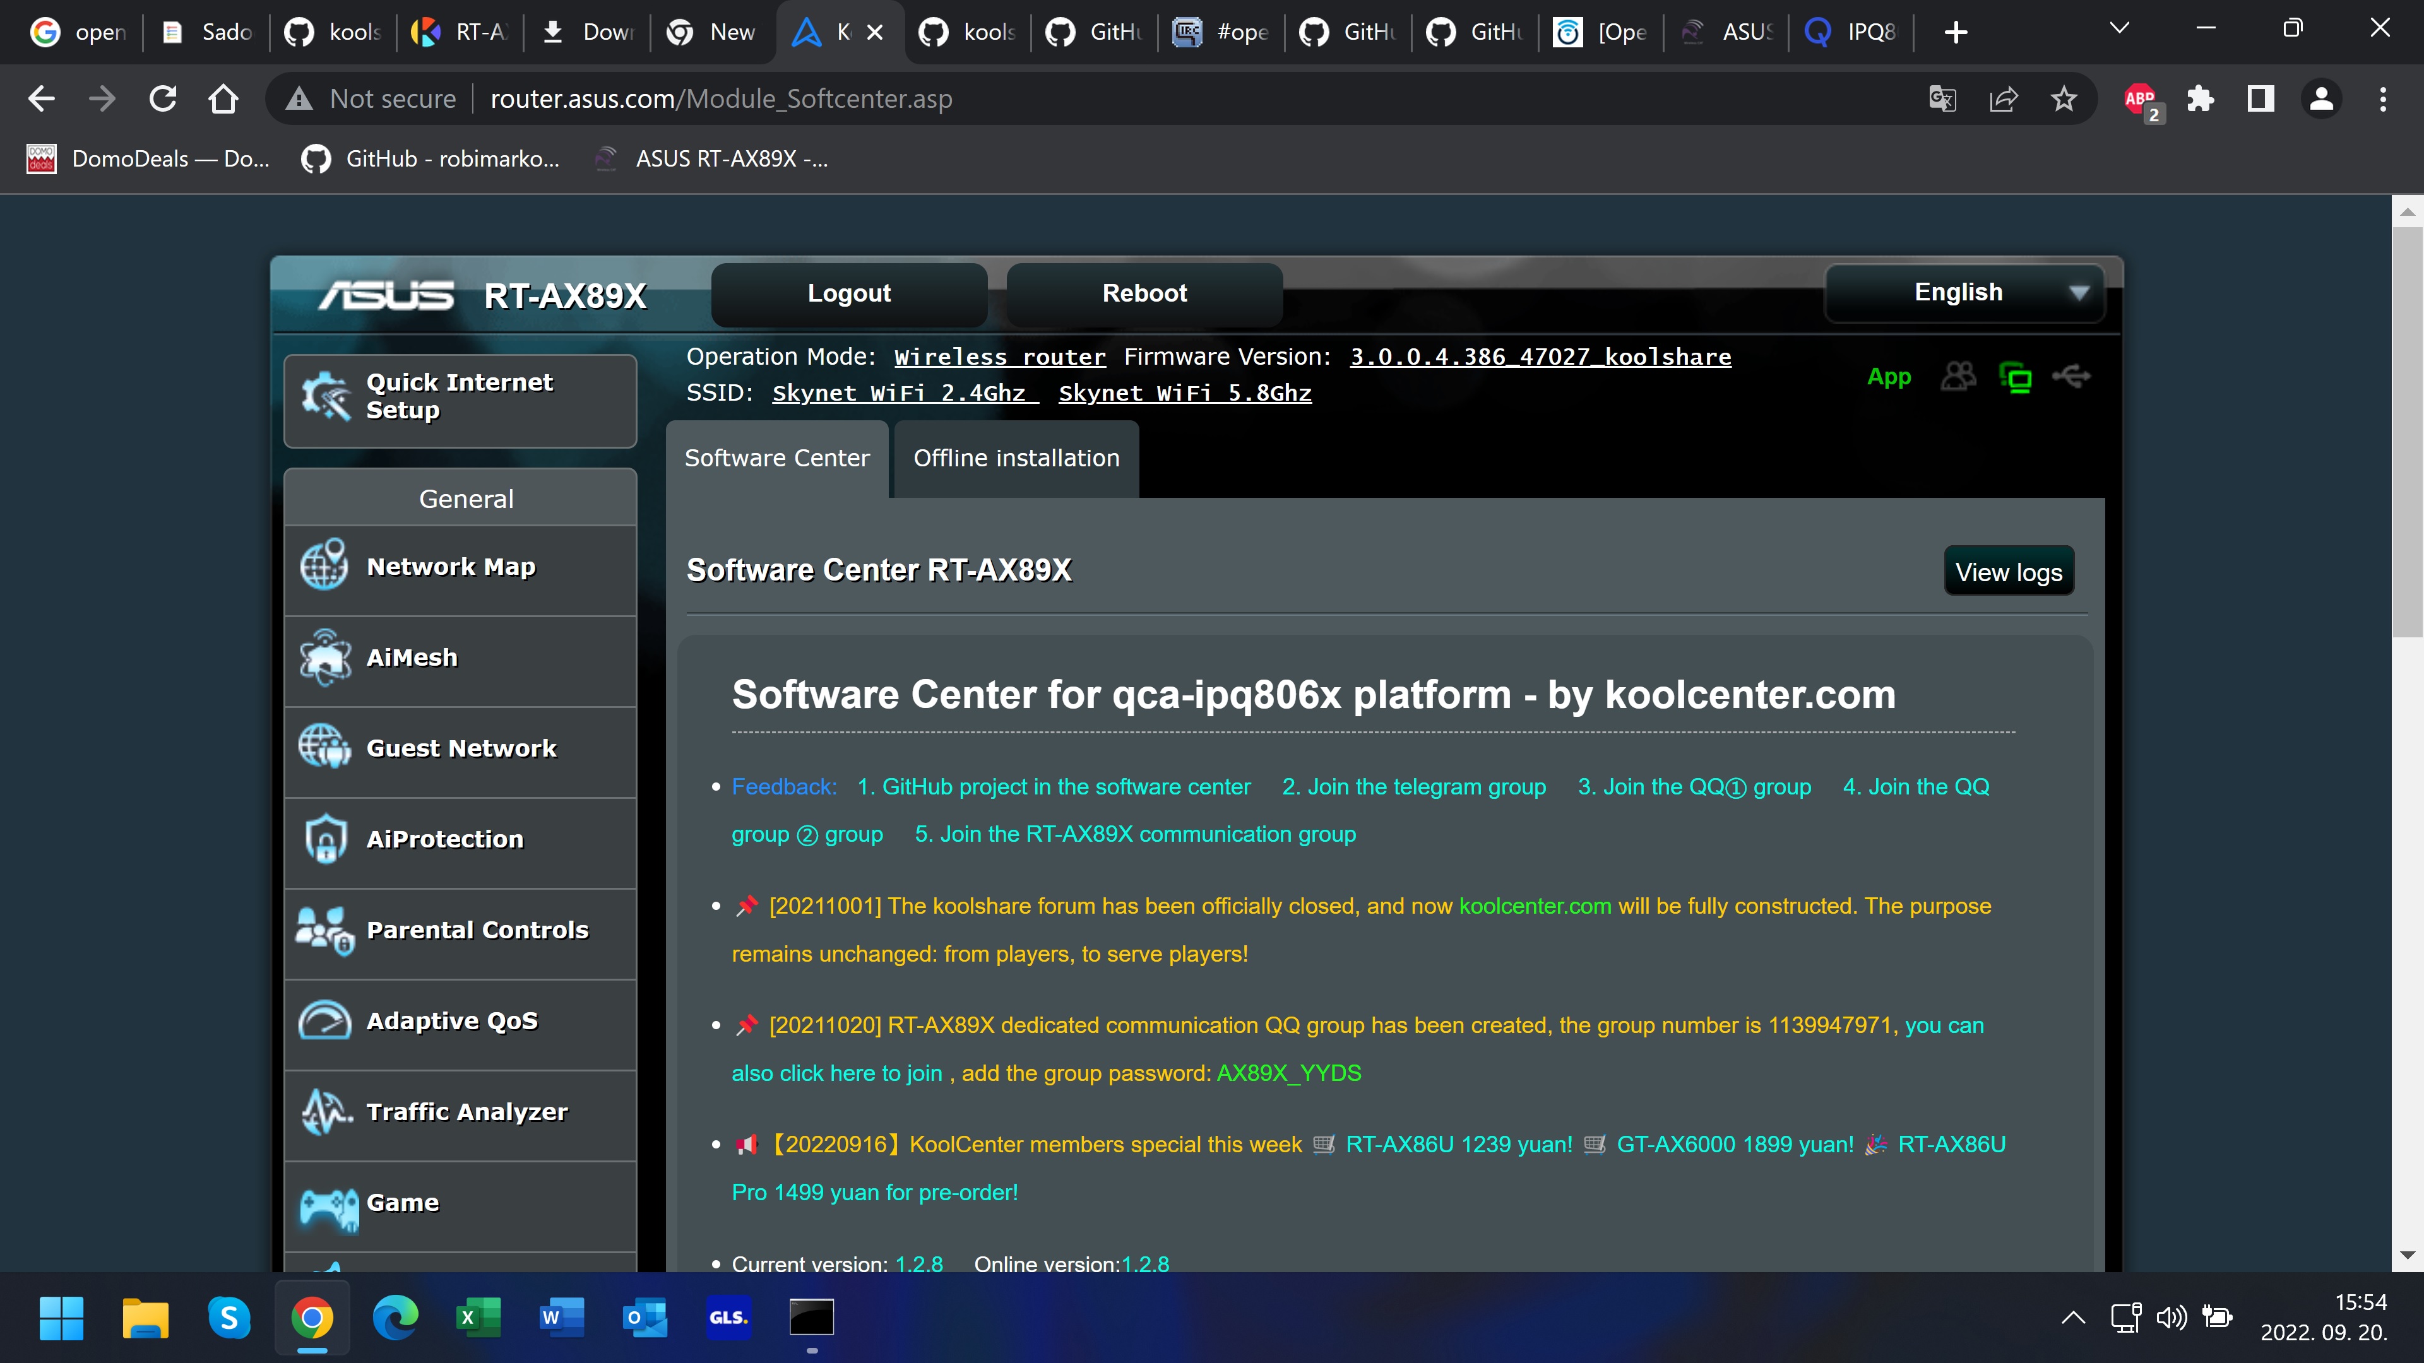2424x1363 pixels.
Task: Open the Chrome three-dot menu
Action: tap(2382, 99)
